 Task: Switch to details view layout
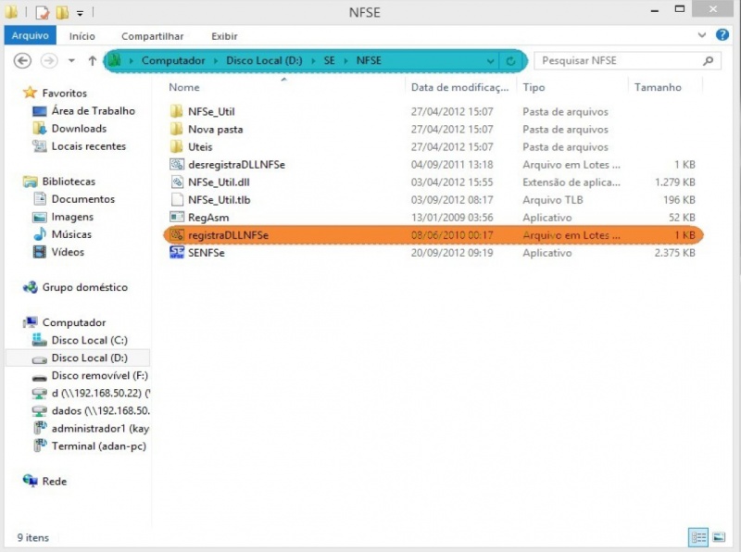coord(698,537)
